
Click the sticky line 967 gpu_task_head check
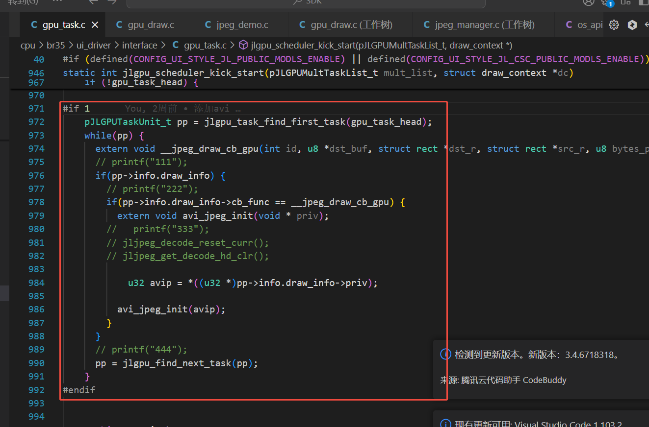pyautogui.click(x=141, y=82)
